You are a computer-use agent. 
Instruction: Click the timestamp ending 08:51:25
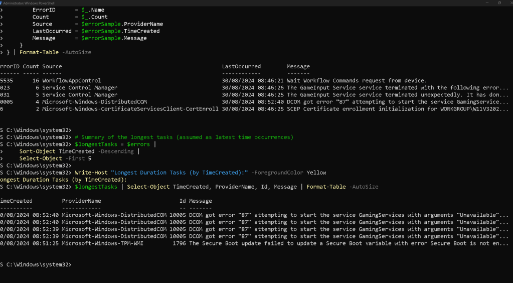point(30,243)
